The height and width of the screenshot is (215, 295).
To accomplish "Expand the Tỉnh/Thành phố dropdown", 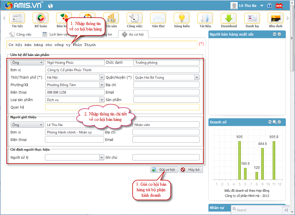I will (x=102, y=77).
